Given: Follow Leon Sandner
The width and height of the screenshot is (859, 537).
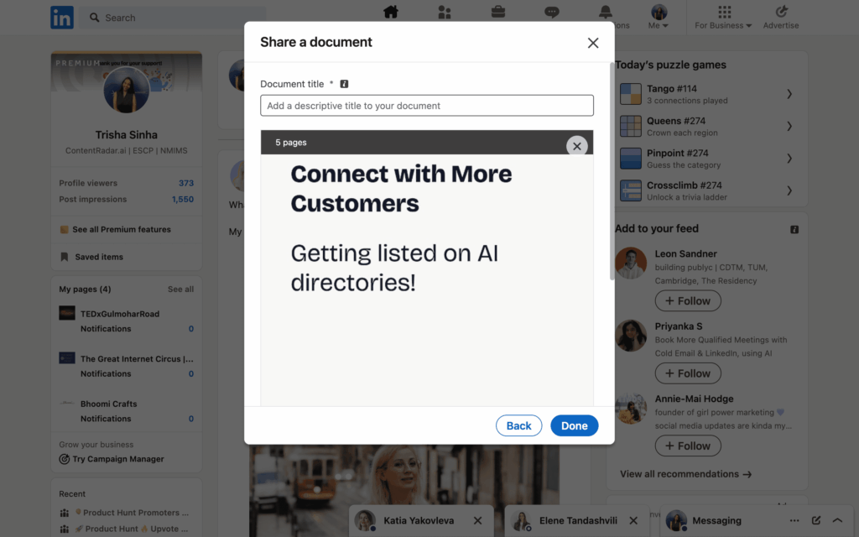Looking at the screenshot, I should click(687, 300).
